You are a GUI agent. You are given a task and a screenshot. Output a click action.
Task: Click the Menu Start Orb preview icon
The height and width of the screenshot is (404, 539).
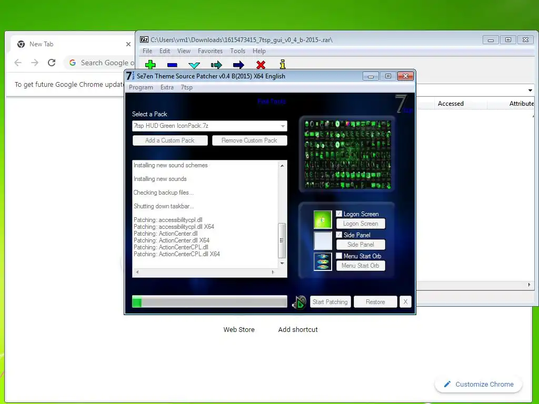323,262
